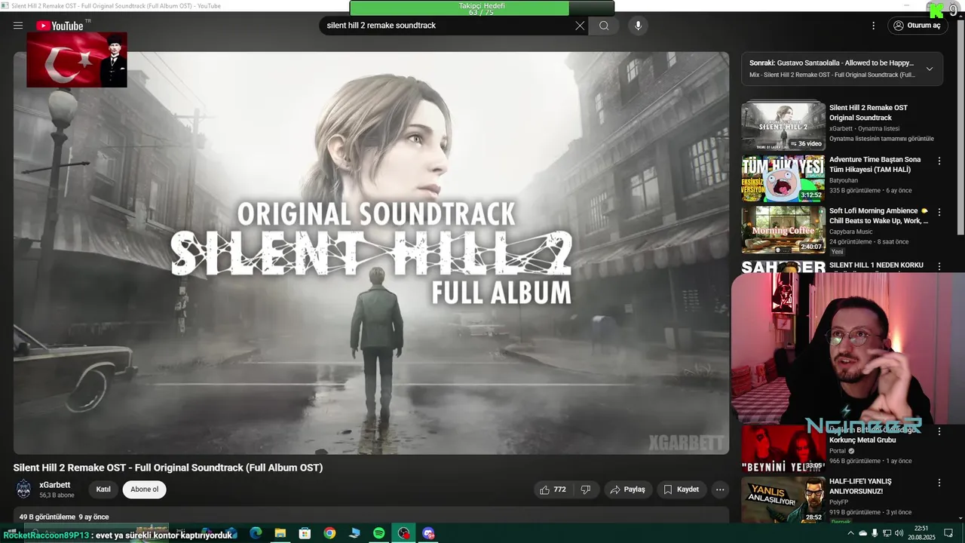This screenshot has width=965, height=543.
Task: Start voice search with the microphone
Action: [x=638, y=26]
